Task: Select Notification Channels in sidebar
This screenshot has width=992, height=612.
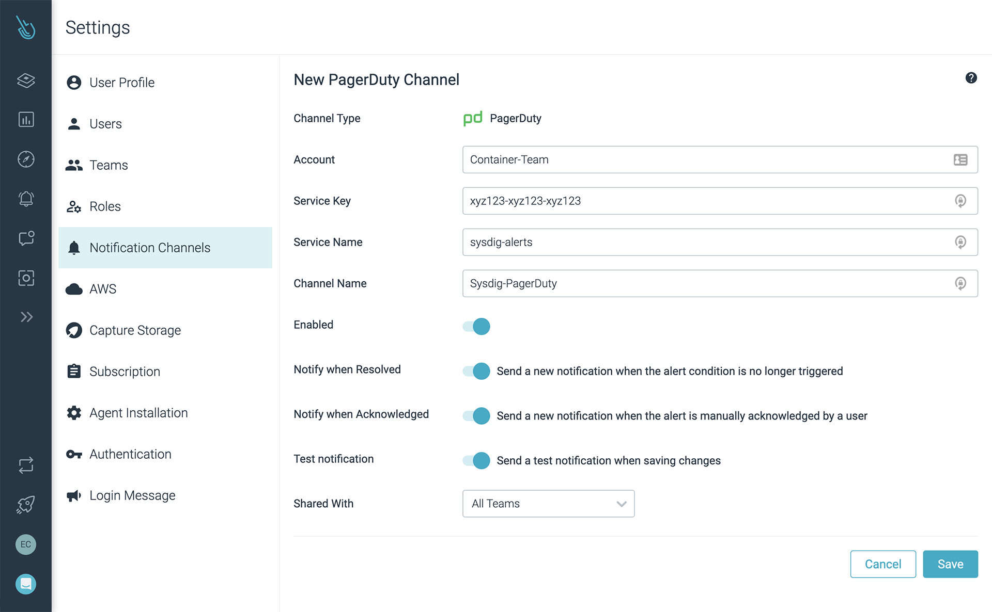Action: click(165, 248)
